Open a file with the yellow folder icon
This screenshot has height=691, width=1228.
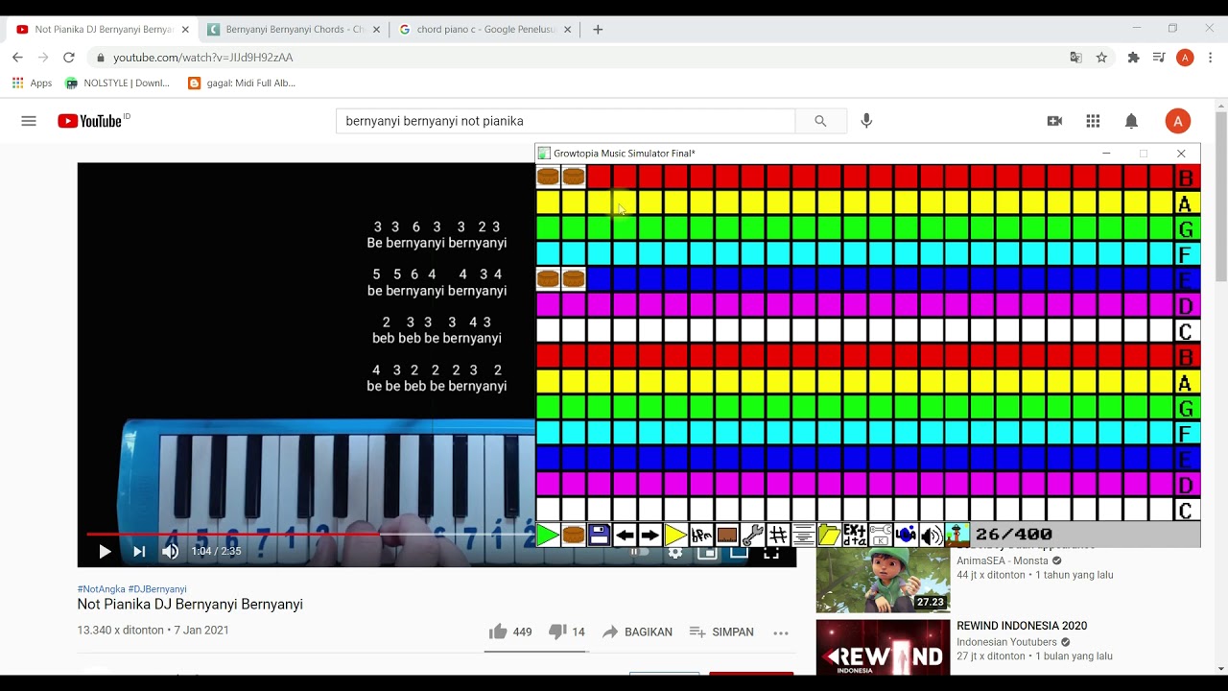tap(829, 535)
